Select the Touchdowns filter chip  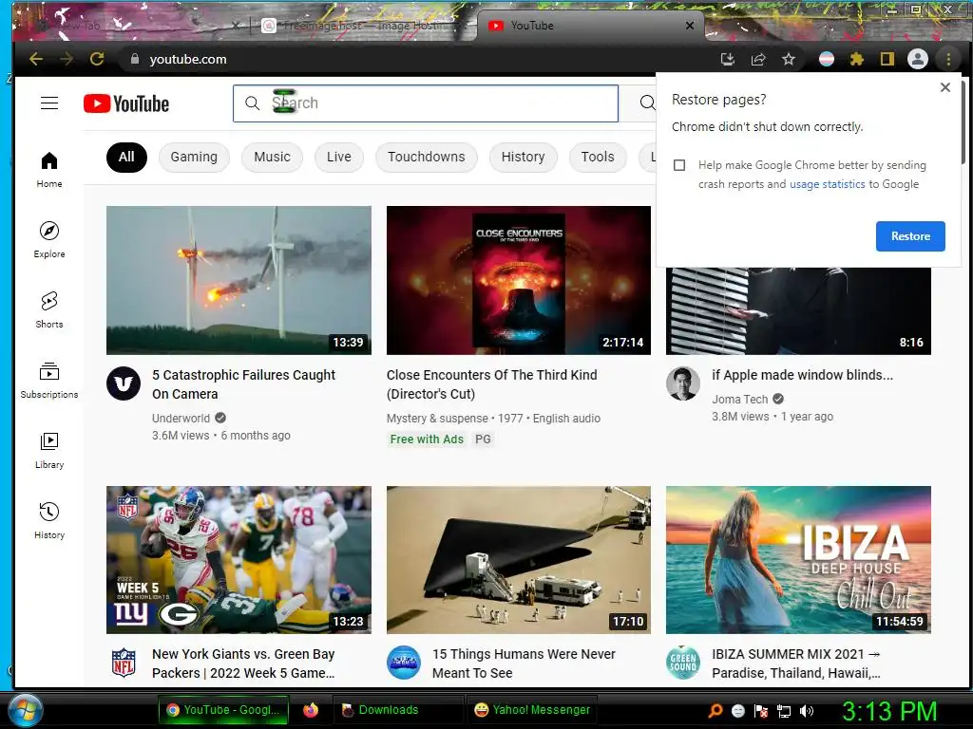pos(427,157)
